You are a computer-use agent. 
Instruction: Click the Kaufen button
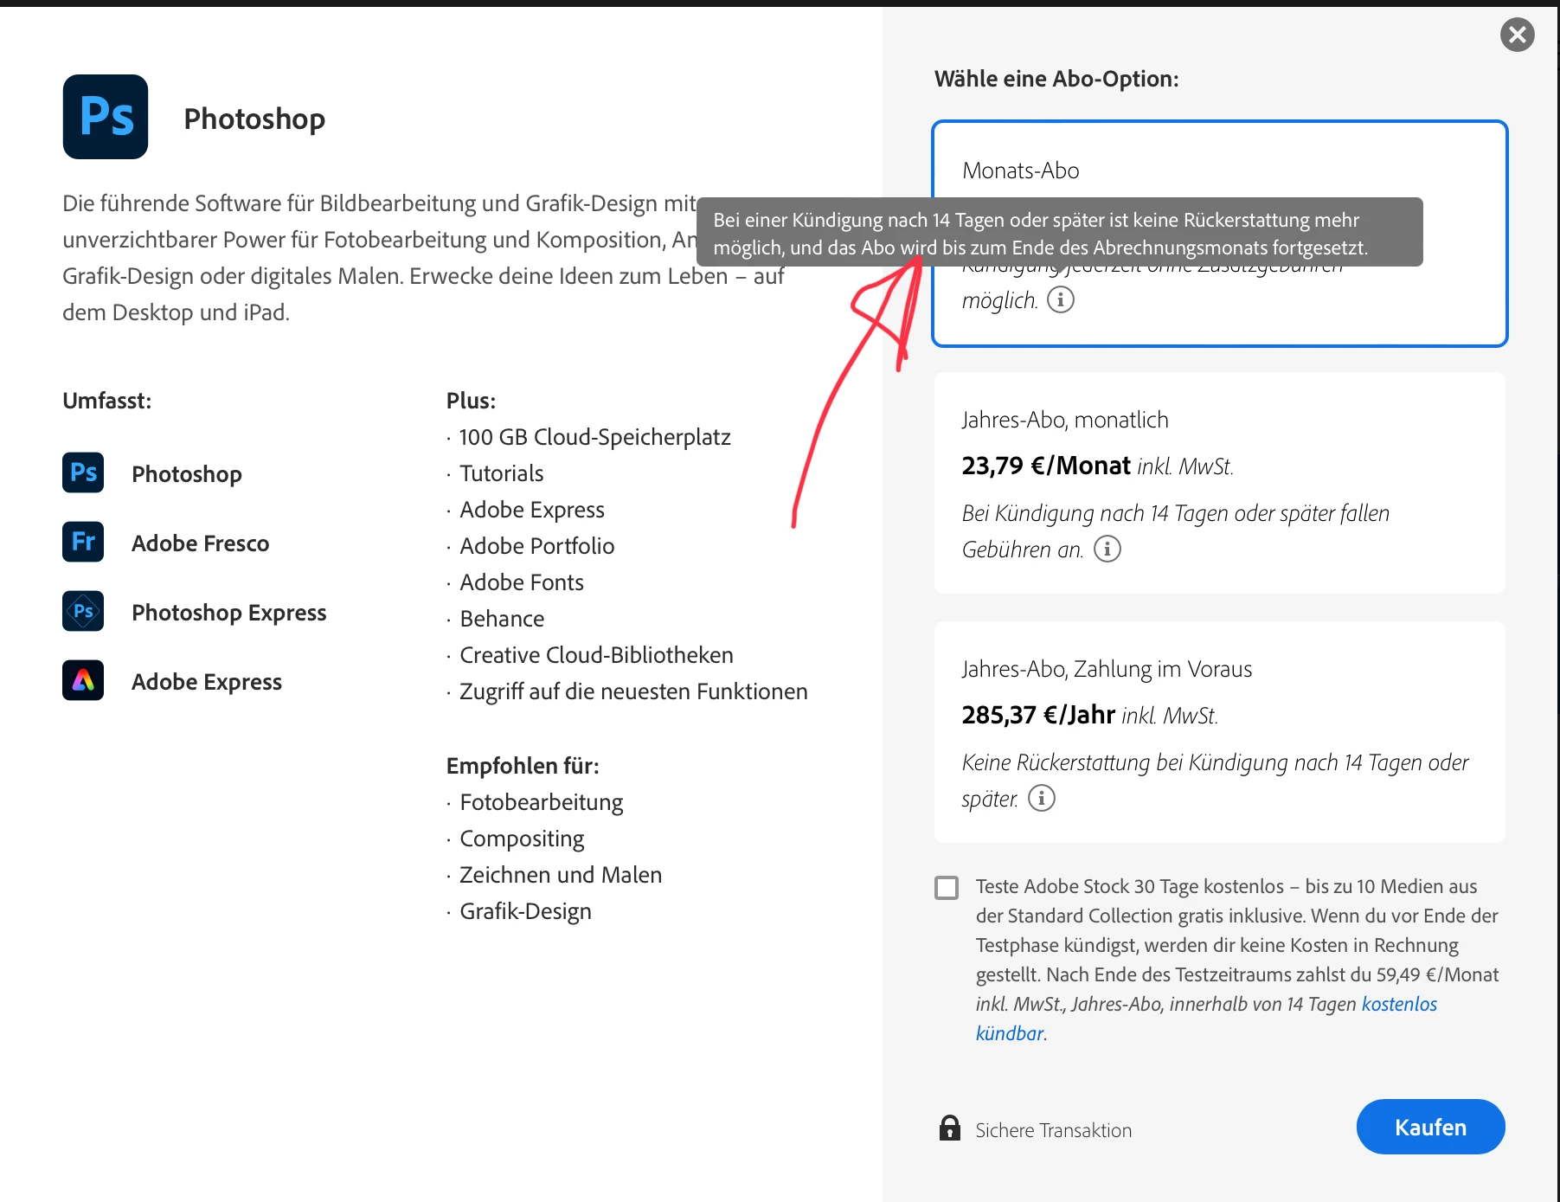click(1431, 1127)
